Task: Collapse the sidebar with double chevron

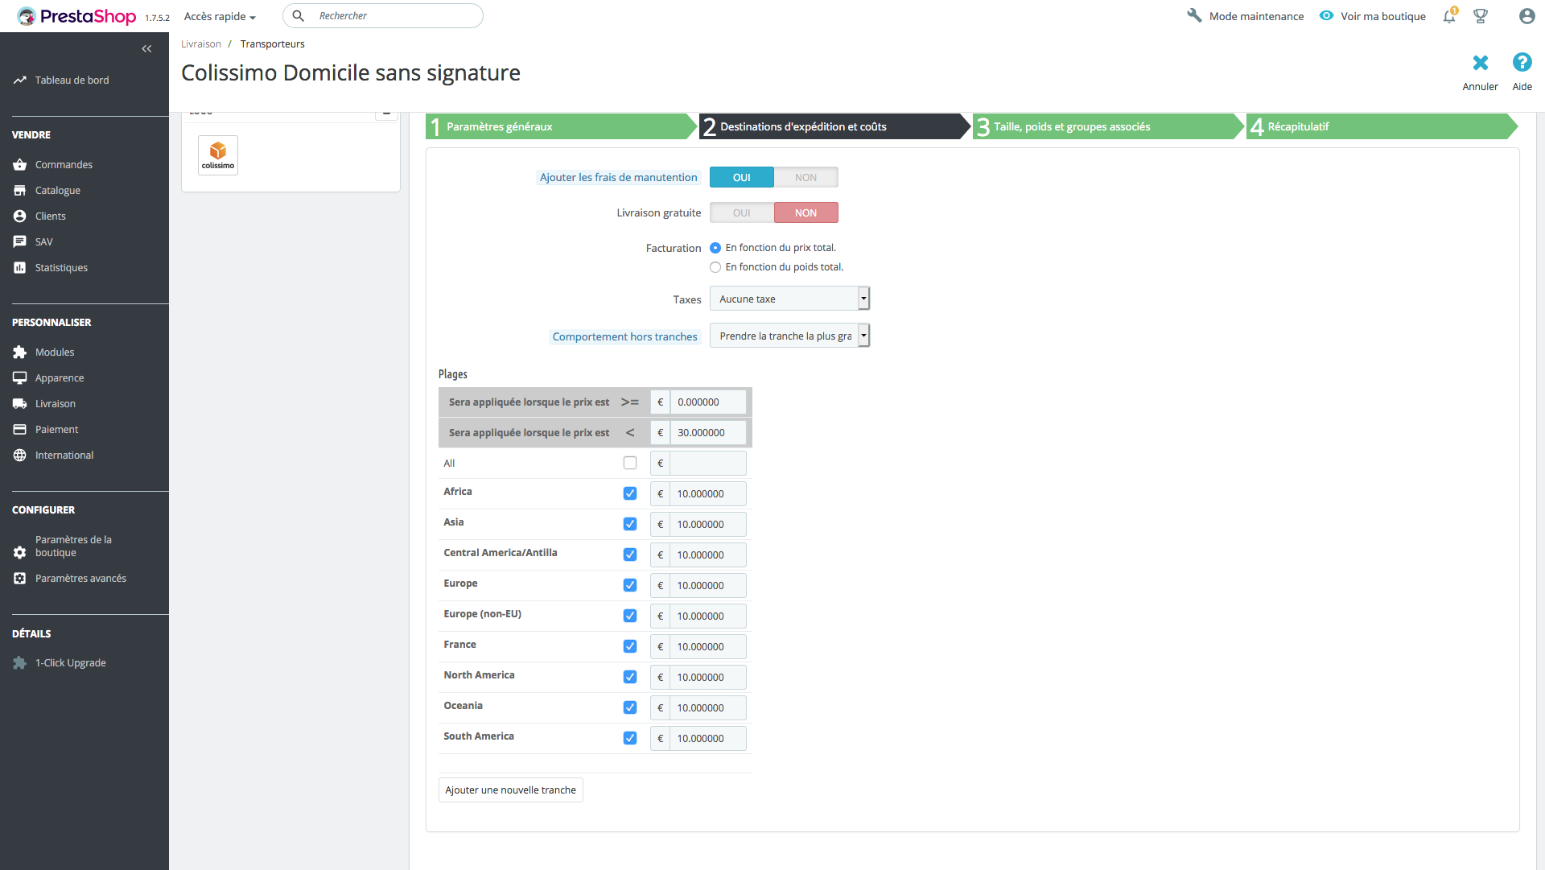Action: pyautogui.click(x=146, y=49)
